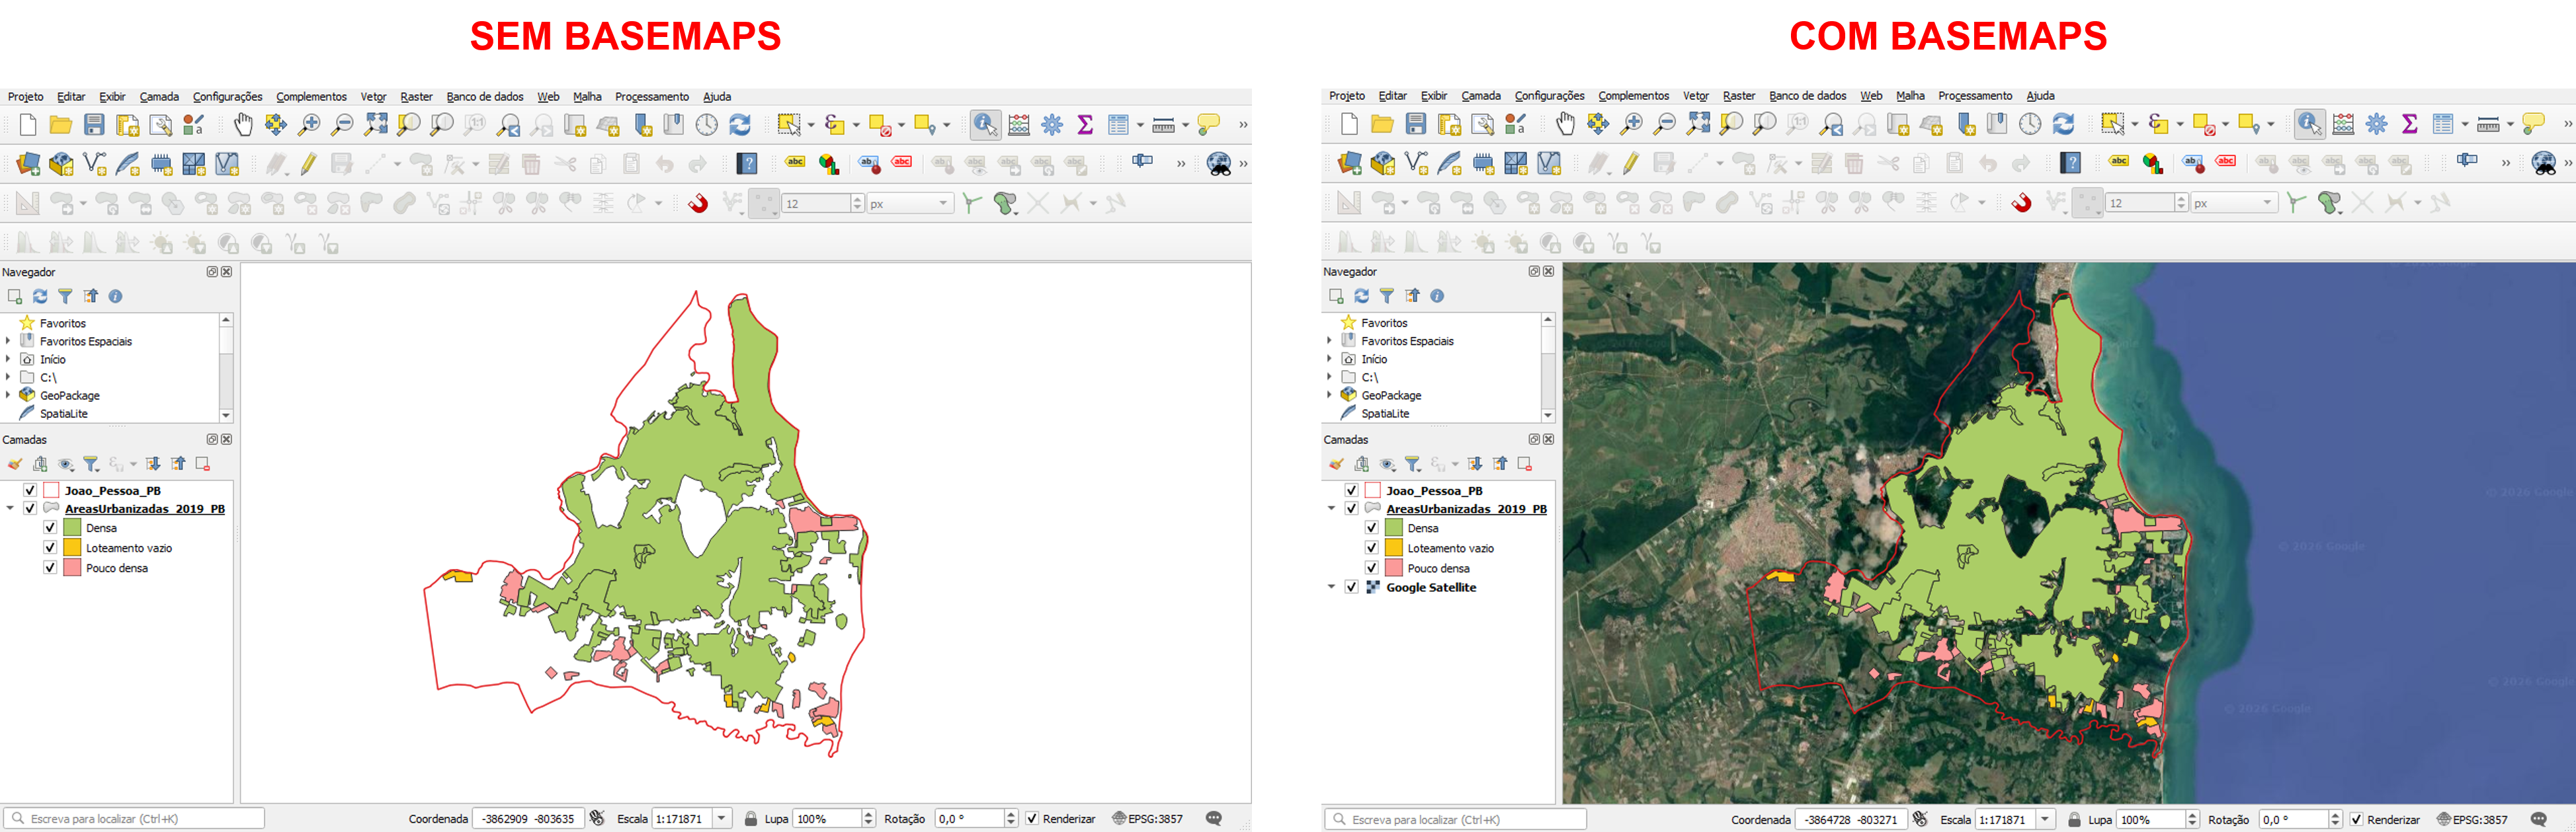Viewport: 2576px width, 832px height.
Task: Click Refresh icon in left window toolbar
Action: pyautogui.click(x=740, y=125)
